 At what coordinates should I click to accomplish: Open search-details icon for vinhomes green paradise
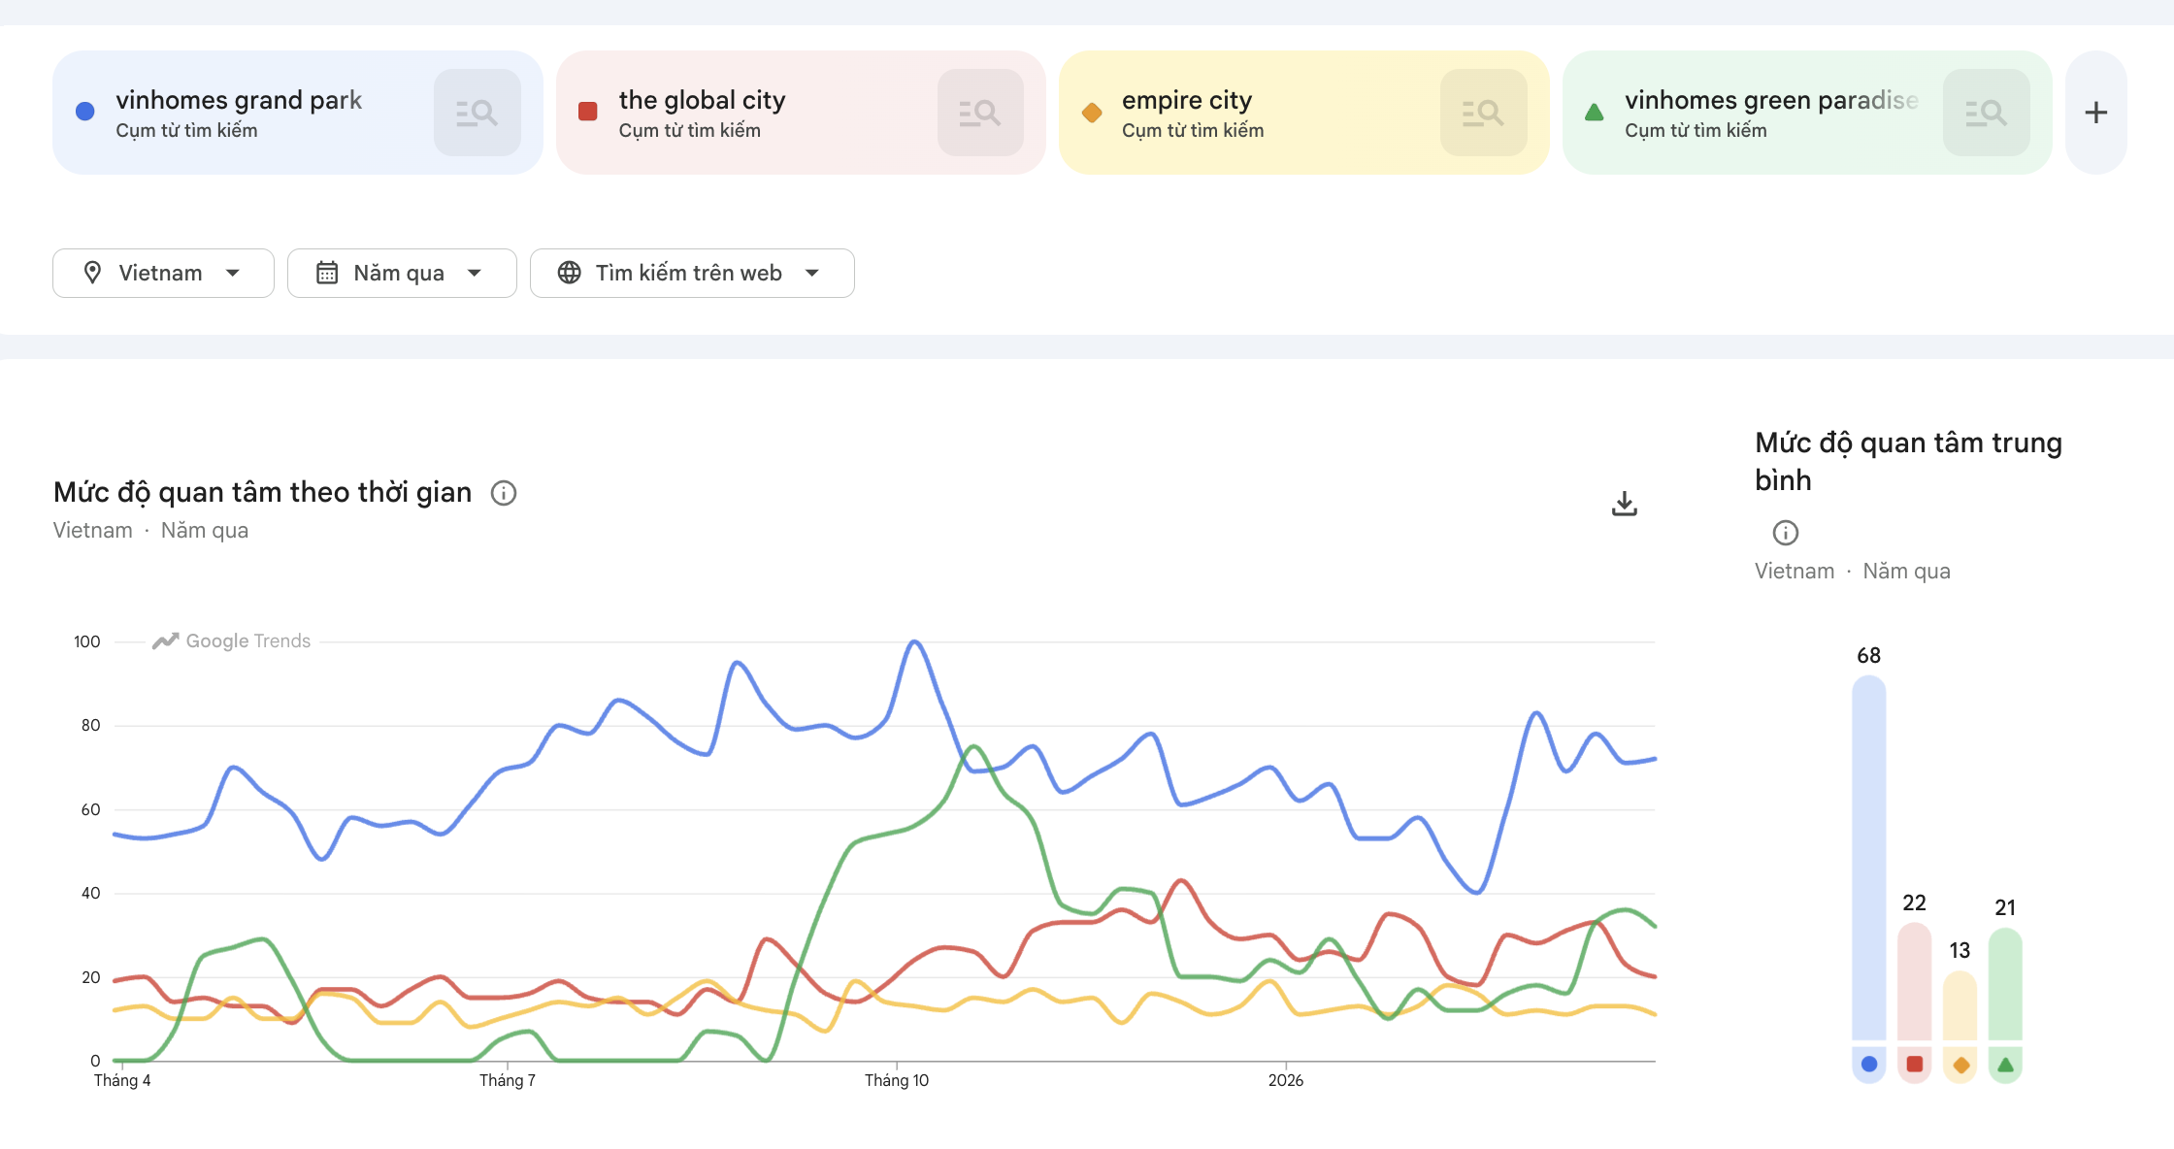(x=1985, y=113)
